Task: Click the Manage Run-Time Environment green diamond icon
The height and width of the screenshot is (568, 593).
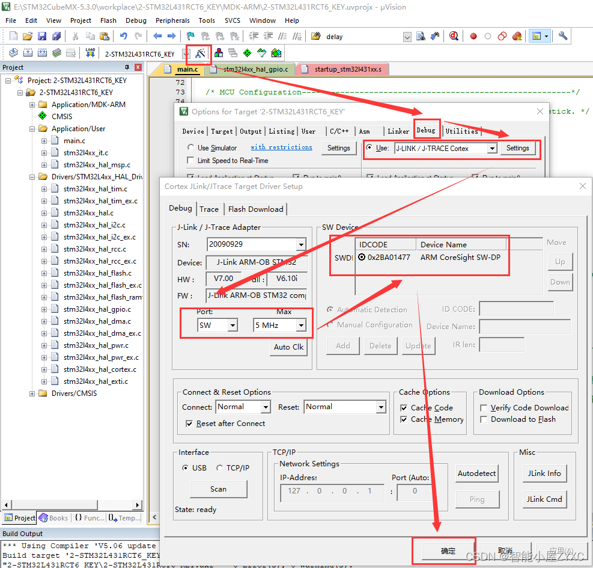Action: coord(248,53)
